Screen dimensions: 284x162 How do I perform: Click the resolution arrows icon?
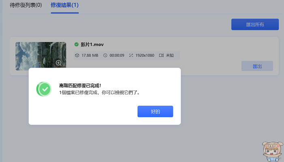pos(131,55)
